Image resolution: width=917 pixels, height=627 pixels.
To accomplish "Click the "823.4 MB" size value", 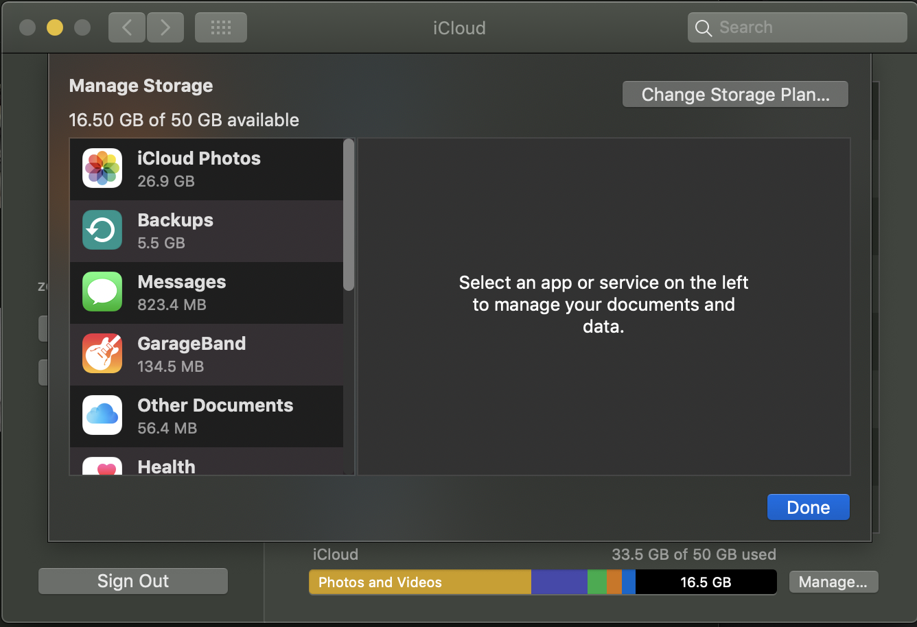I will click(172, 305).
